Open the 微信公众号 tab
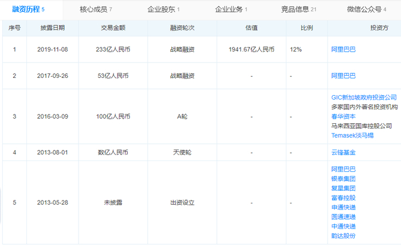Screen dimensions: 401x247 point(367,10)
